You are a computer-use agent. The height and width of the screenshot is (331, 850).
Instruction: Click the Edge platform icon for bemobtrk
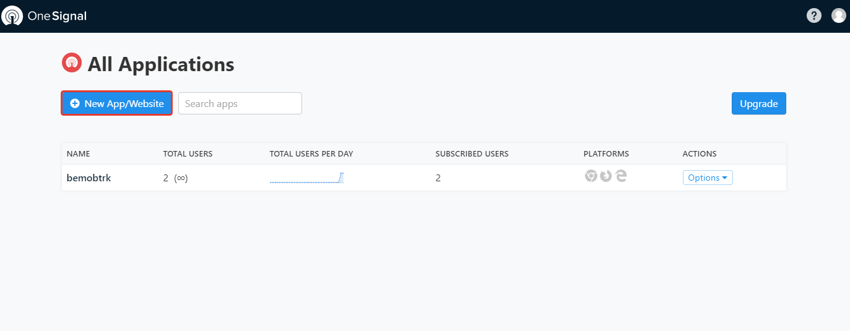tap(621, 176)
